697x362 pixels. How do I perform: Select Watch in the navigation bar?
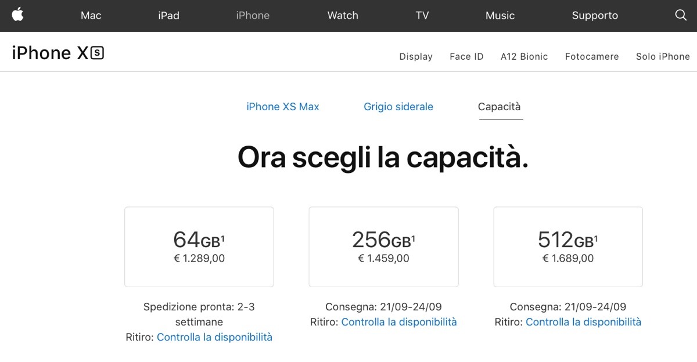click(343, 16)
